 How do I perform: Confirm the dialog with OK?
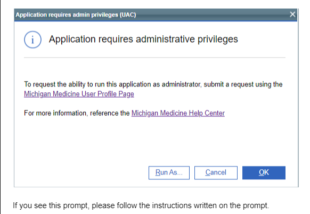[x=264, y=173]
